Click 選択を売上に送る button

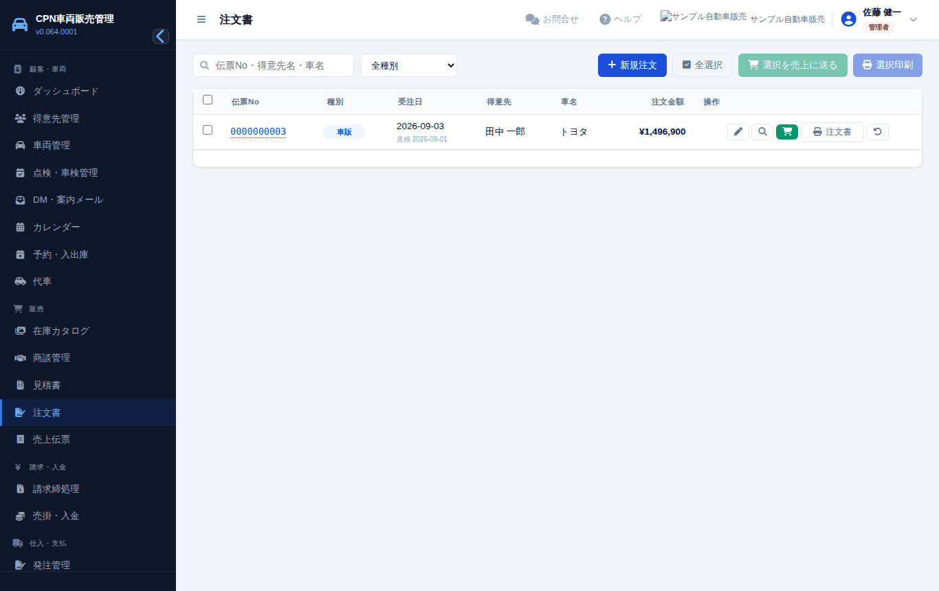pos(793,65)
